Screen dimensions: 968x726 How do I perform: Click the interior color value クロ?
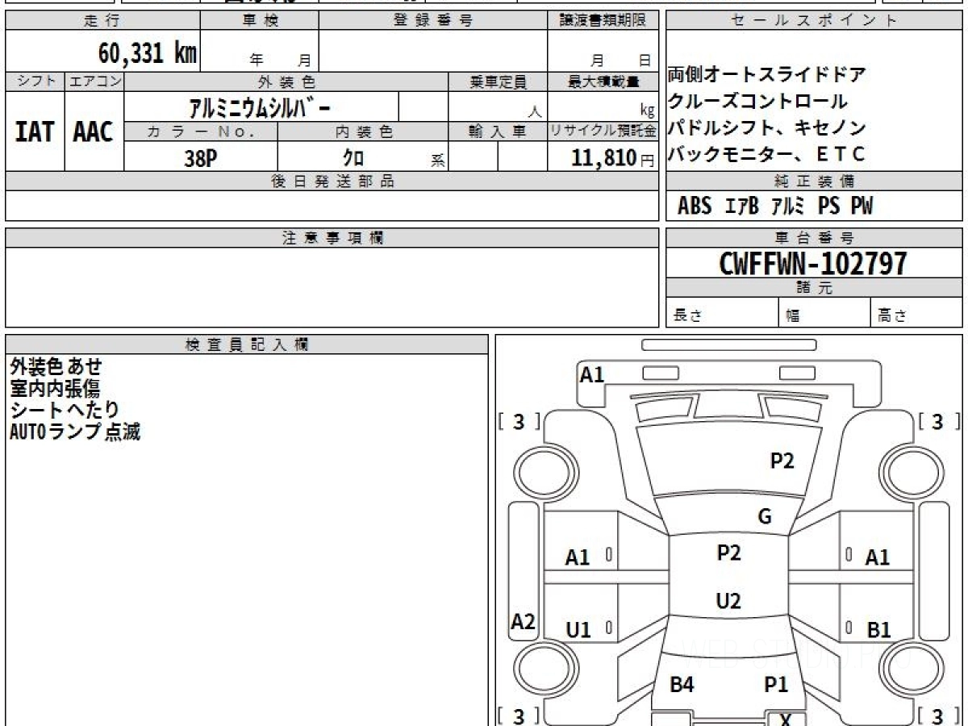pyautogui.click(x=353, y=158)
